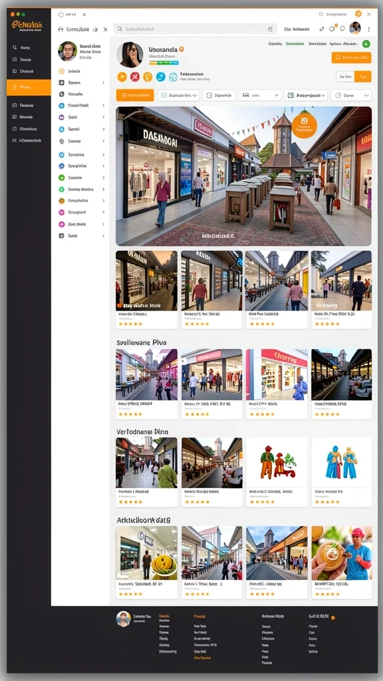Screen dimensions: 383x681
Task: Click the red crossed-tools circle icon
Action: pos(134,77)
